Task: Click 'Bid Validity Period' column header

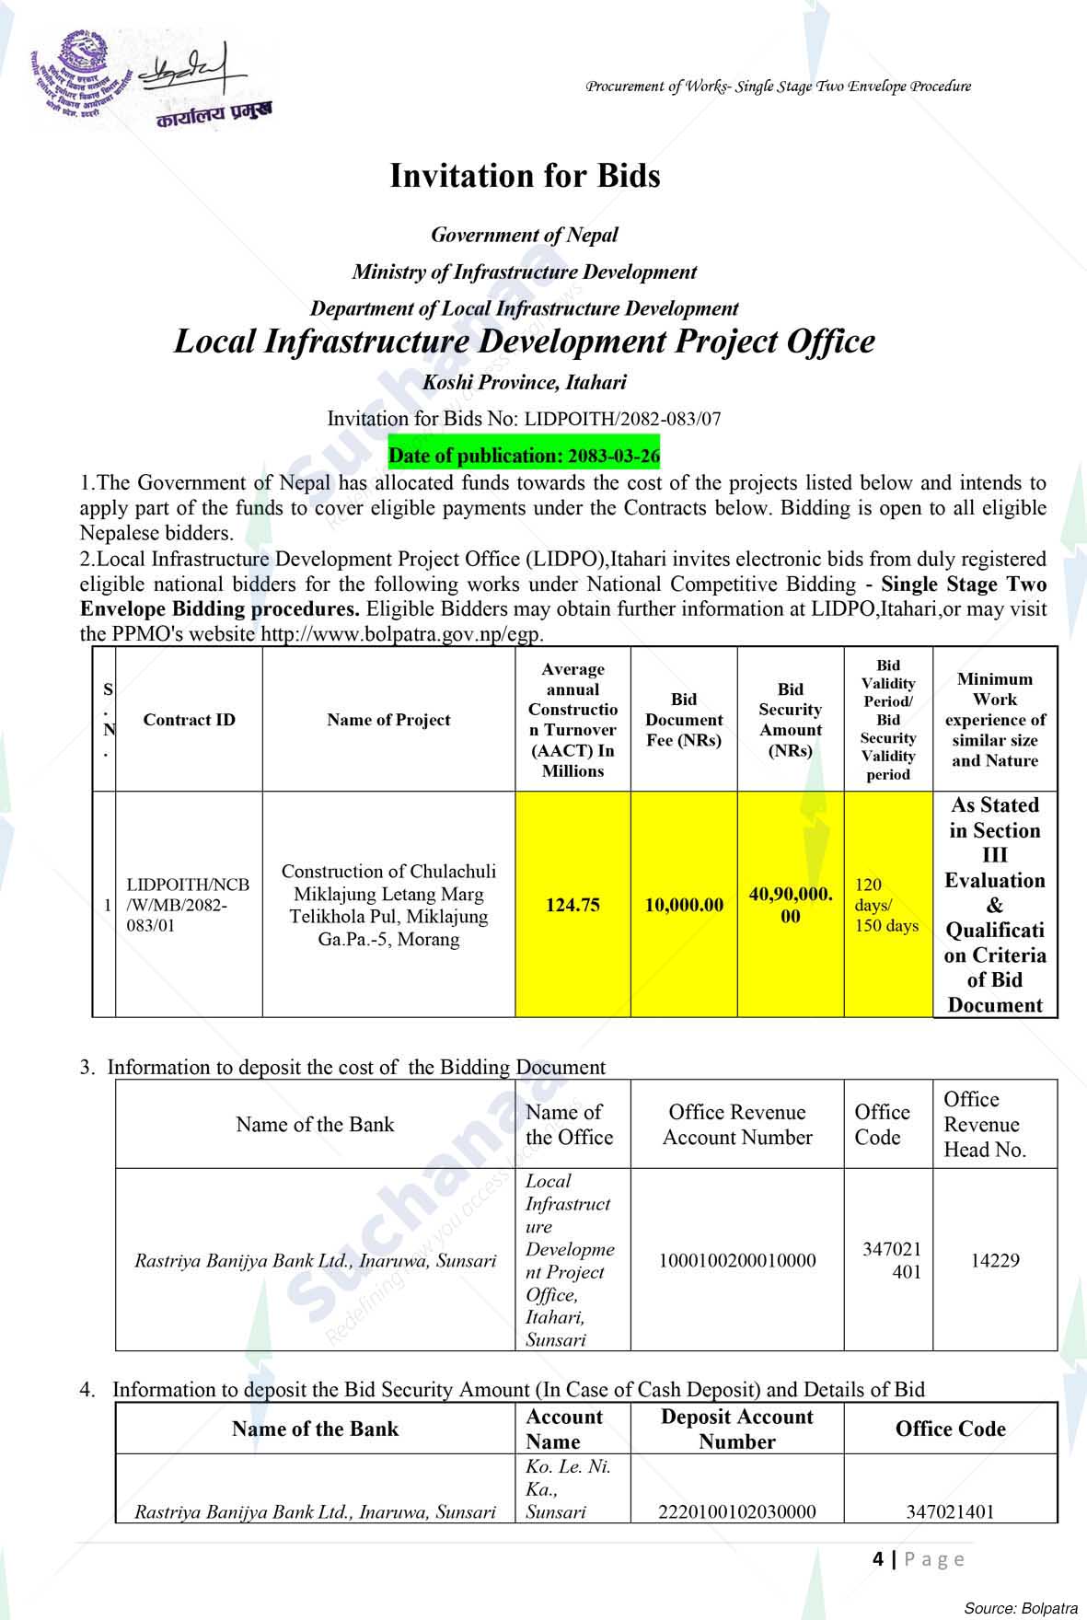Action: [x=888, y=720]
